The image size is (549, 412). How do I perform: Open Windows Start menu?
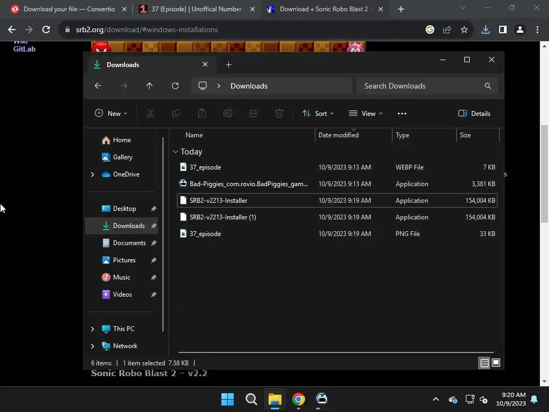tap(227, 399)
